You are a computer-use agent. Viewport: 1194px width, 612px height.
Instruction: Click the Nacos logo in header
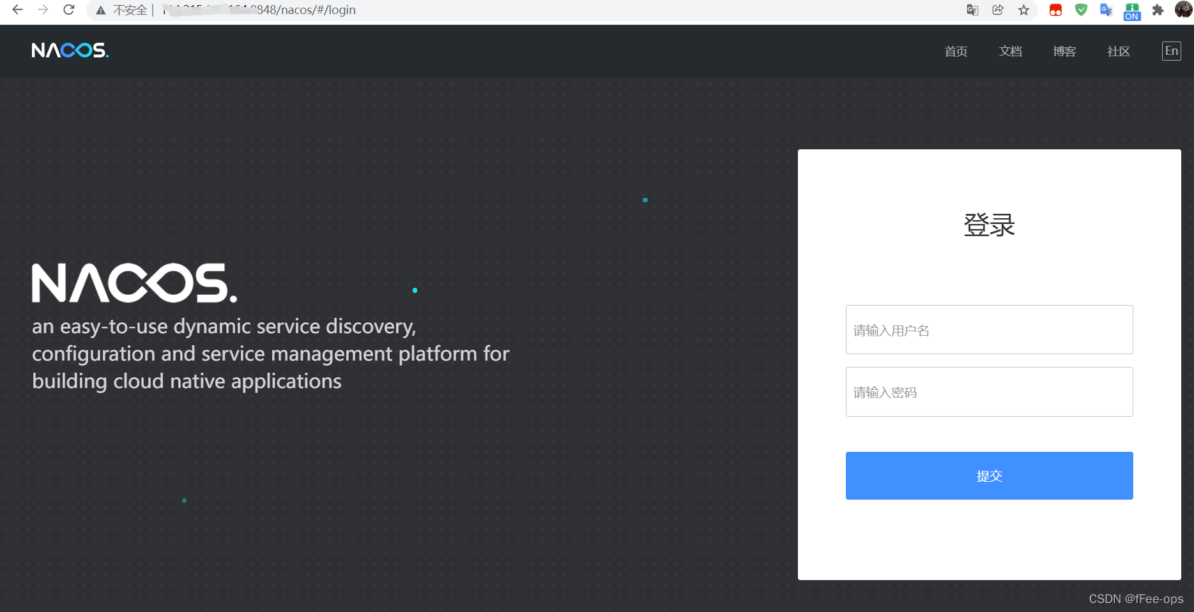coord(70,50)
